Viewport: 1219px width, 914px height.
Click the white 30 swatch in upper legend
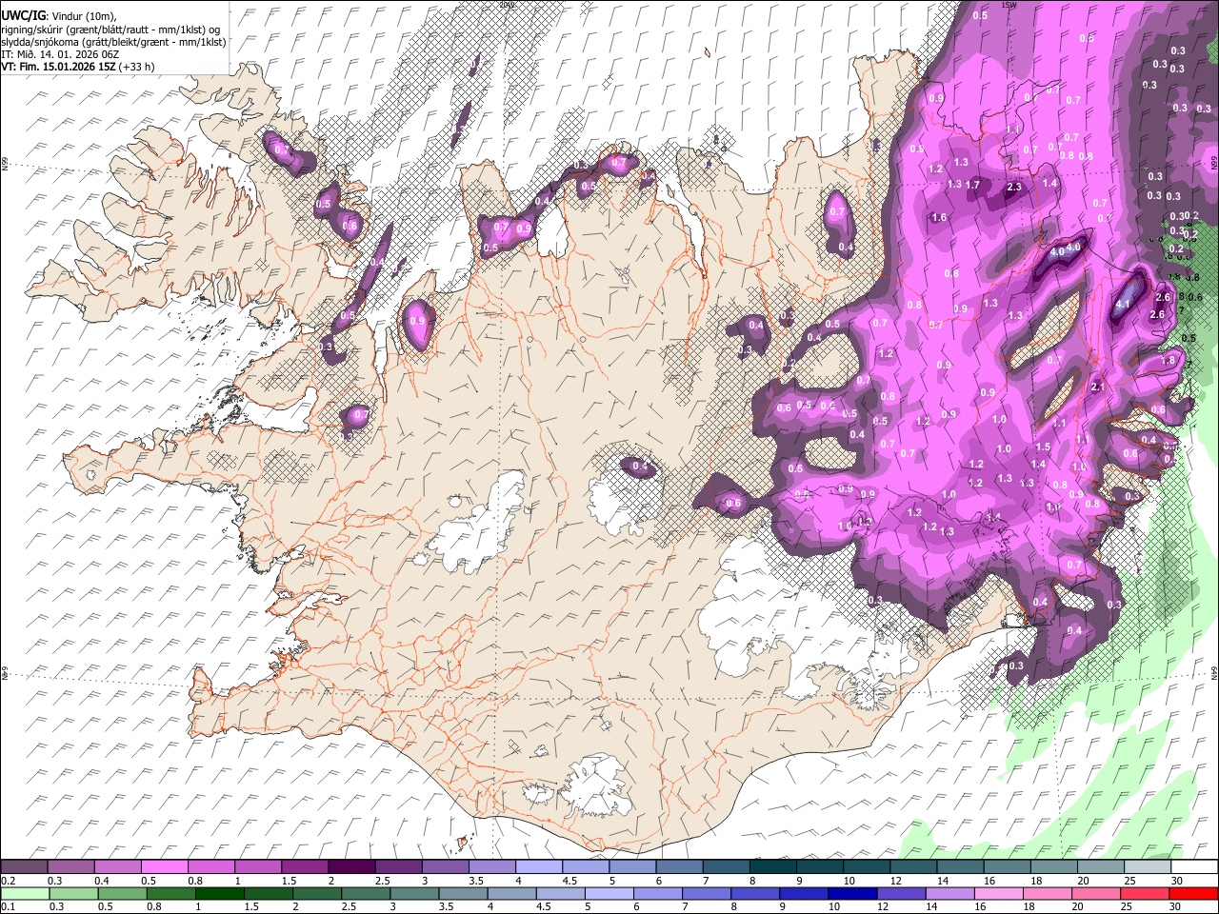click(x=1195, y=867)
